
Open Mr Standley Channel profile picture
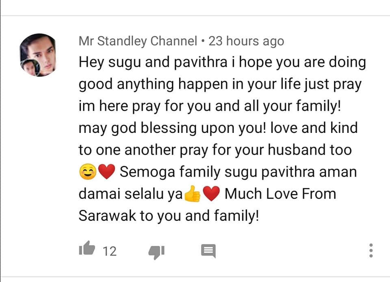click(38, 55)
